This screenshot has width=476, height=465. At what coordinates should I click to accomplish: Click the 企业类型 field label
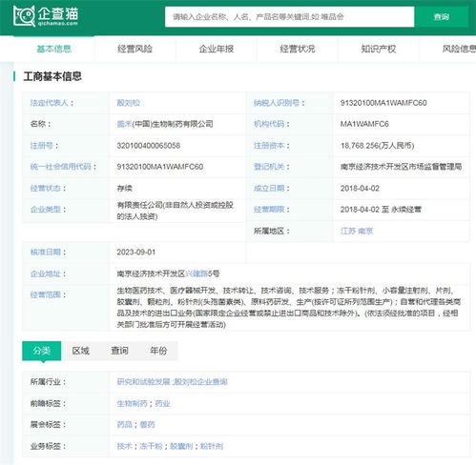[46, 210]
